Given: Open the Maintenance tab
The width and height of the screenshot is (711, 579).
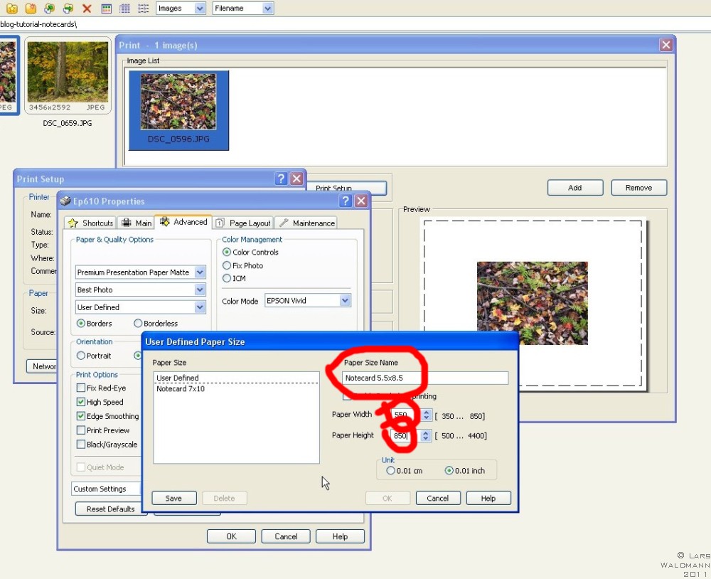Looking at the screenshot, I should tap(306, 223).
